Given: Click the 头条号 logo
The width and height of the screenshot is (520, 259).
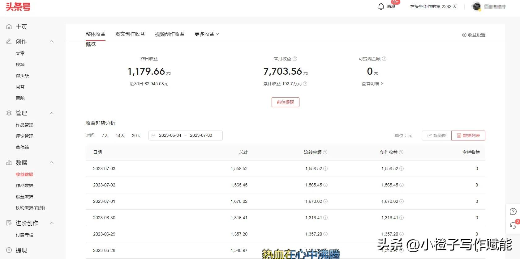Looking at the screenshot, I should (x=18, y=7).
